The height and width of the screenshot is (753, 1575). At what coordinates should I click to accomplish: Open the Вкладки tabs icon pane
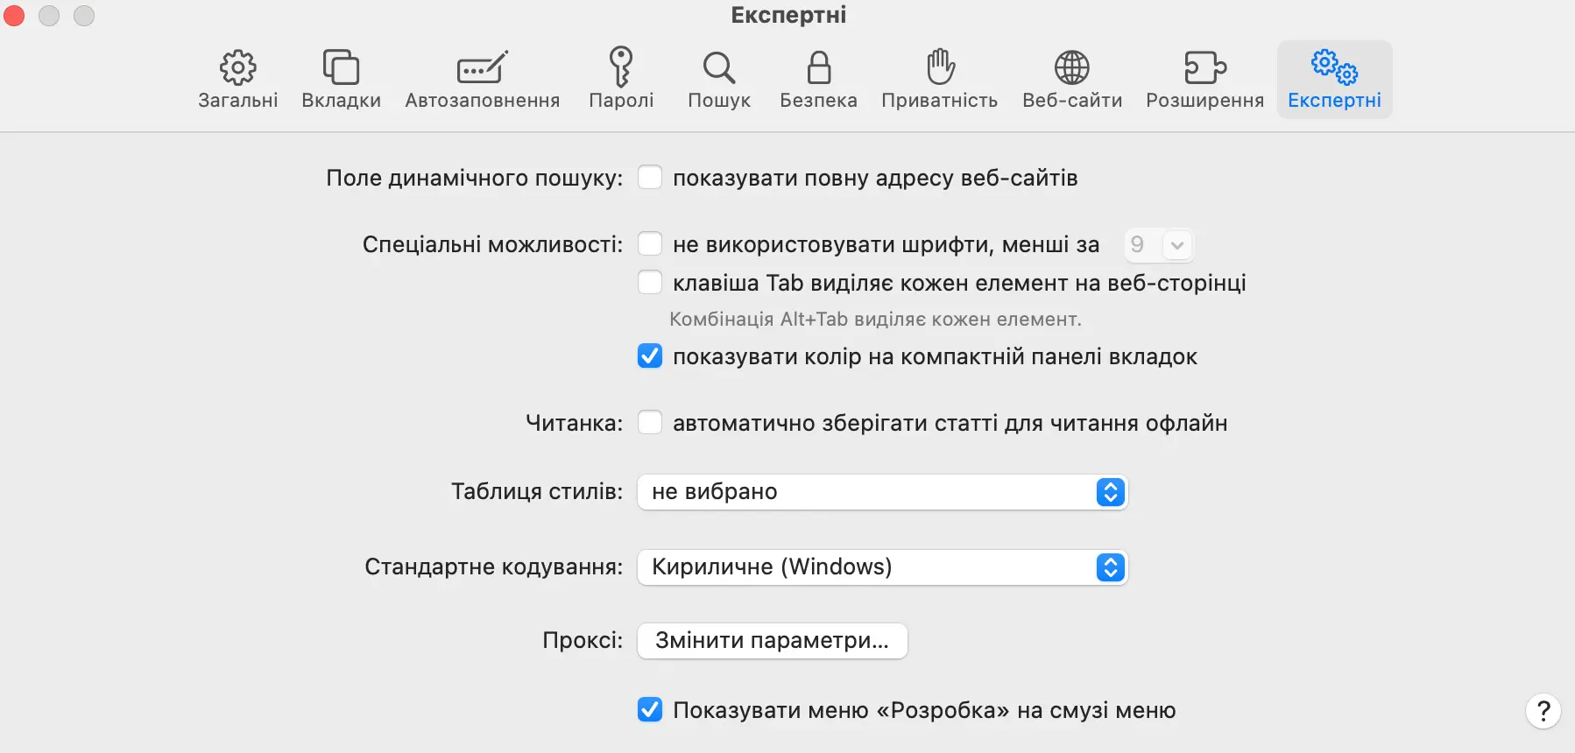(x=341, y=67)
